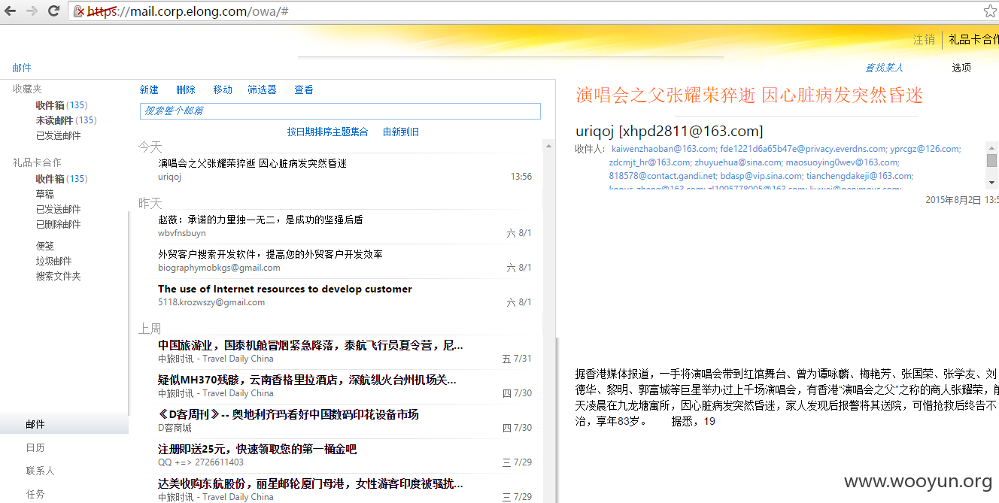This screenshot has width=999, height=503.
Task: Select 收件箱 under 收藏夹
Action: click(62, 105)
